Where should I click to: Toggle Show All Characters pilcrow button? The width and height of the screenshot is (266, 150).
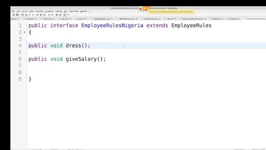[x=68, y=15]
